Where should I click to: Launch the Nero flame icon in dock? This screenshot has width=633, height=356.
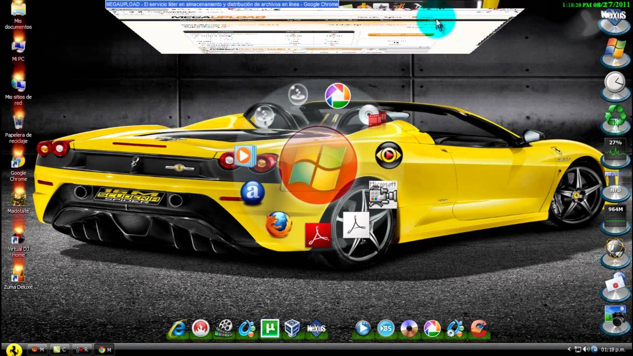(201, 328)
